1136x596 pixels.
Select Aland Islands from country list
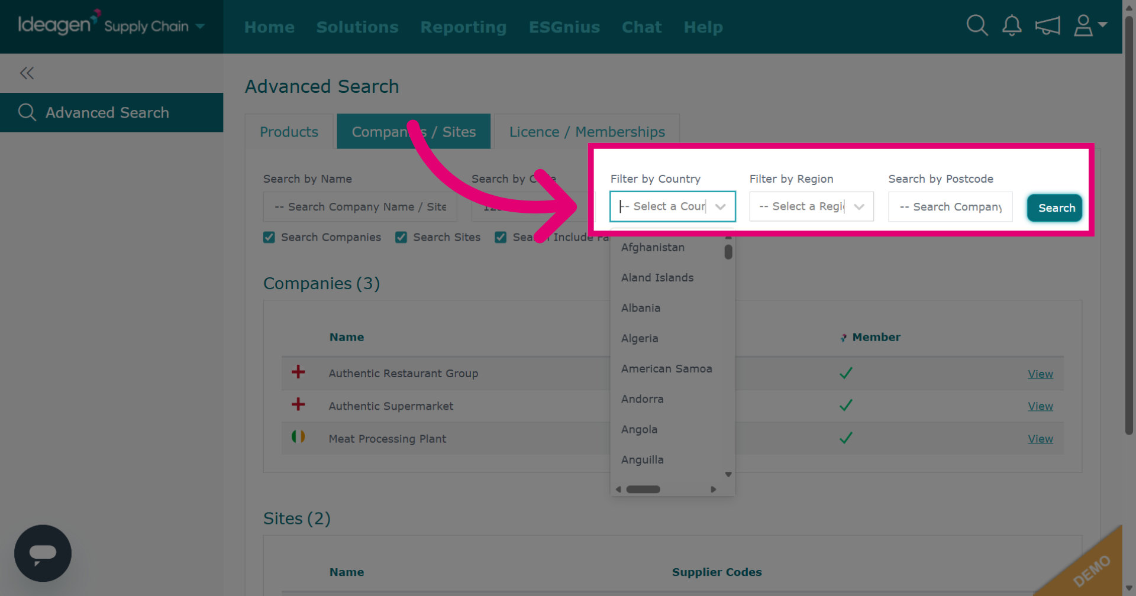click(x=657, y=277)
